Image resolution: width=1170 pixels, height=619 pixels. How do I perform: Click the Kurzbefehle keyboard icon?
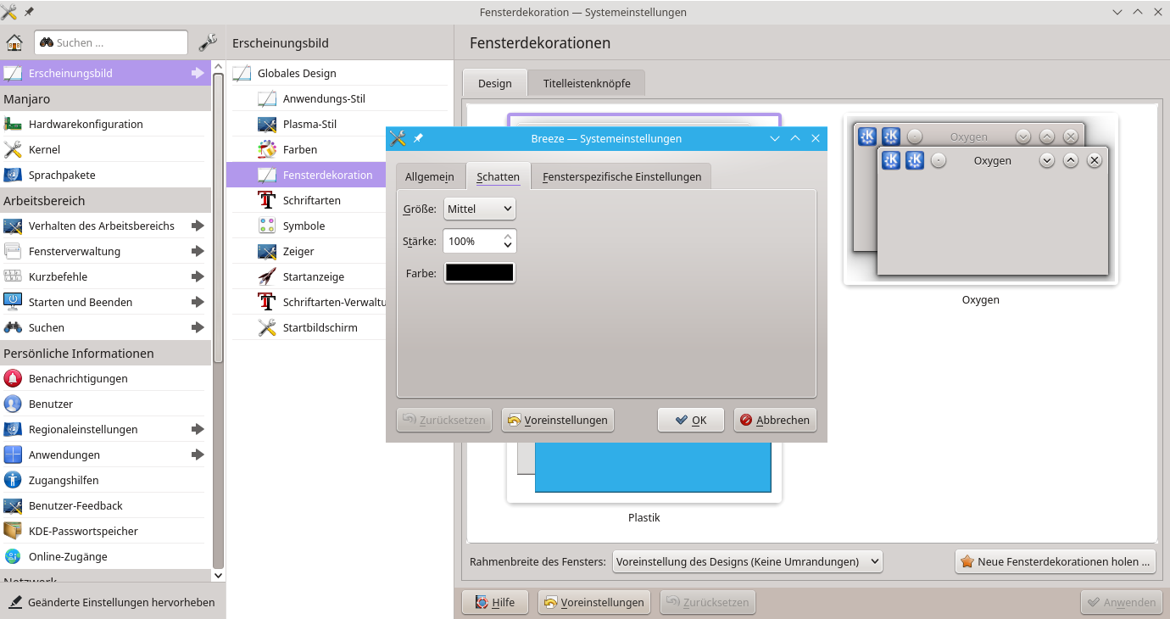13,276
